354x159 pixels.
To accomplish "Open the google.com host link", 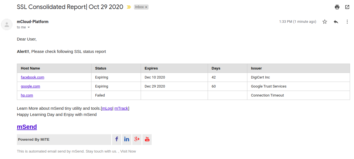I will [x=30, y=86].
